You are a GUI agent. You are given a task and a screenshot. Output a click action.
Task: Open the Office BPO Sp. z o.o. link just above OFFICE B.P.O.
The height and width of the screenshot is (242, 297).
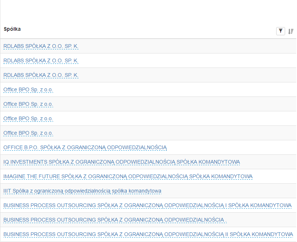(x=28, y=133)
